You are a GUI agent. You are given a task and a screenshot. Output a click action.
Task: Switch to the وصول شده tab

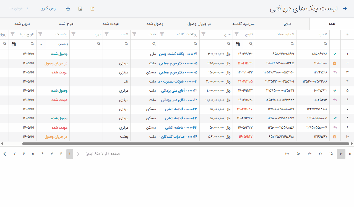point(155,24)
